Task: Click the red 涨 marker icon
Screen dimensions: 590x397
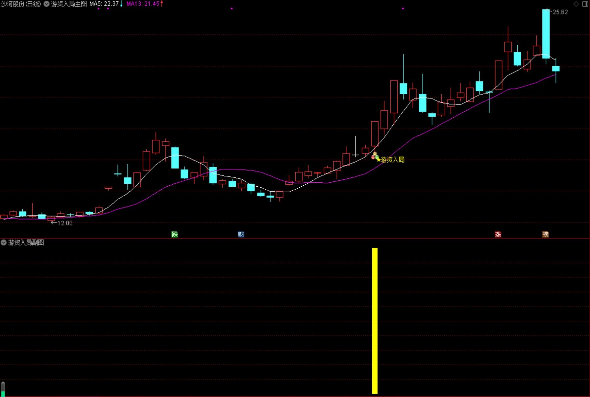Action: 498,234
